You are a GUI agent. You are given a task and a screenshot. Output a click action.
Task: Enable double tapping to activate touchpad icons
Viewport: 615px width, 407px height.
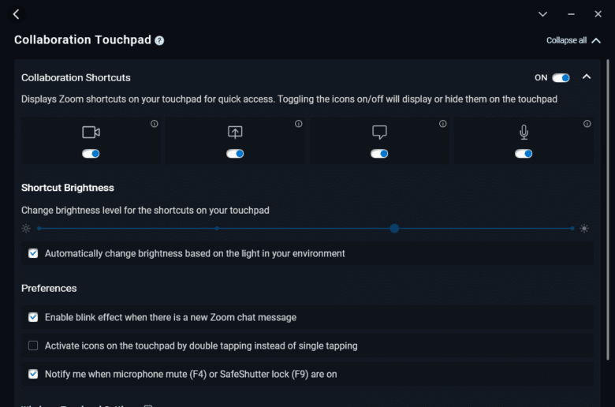(x=33, y=345)
